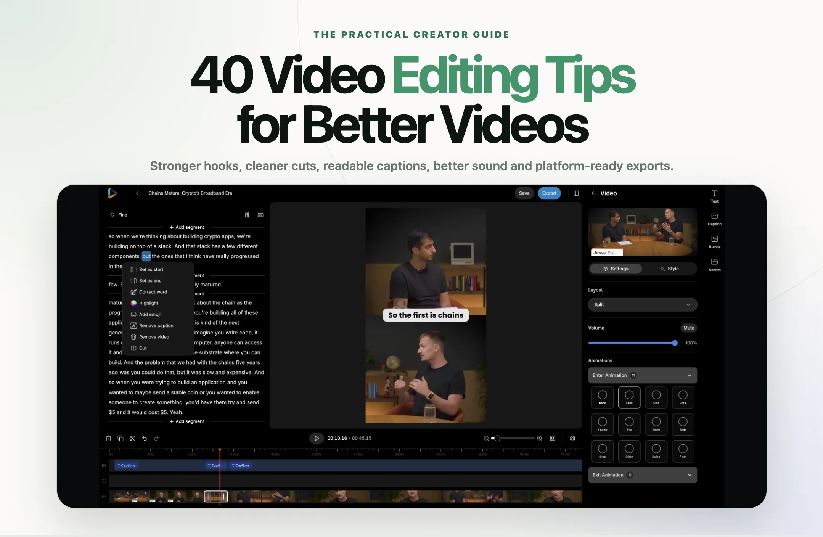The height and width of the screenshot is (537, 823).
Task: Undo the last edit
Action: [x=145, y=438]
